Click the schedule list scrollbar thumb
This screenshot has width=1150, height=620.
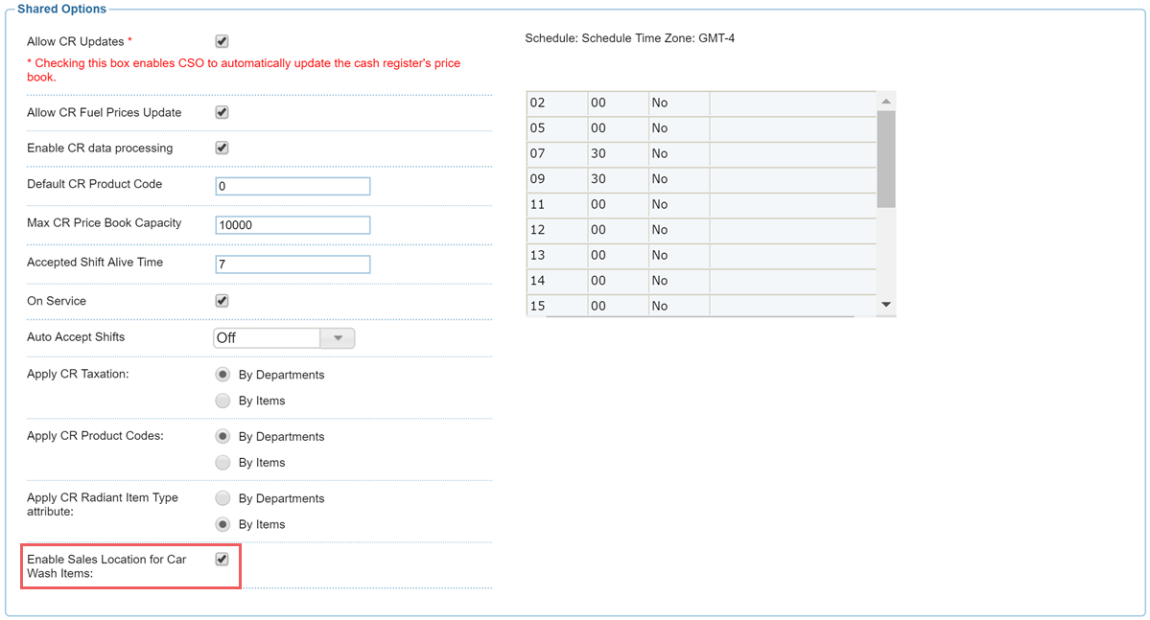[886, 159]
